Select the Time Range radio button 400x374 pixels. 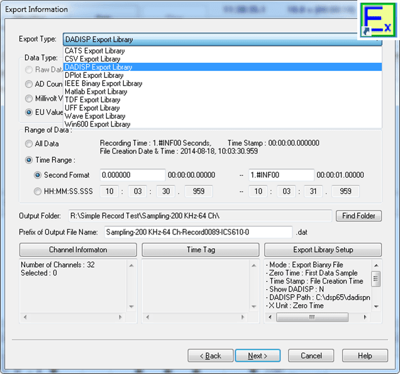[29, 160]
